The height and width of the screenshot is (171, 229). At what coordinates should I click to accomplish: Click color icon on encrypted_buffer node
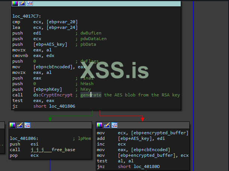100,125
